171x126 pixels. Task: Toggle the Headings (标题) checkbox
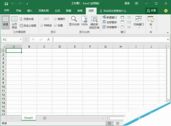pyautogui.click(x=55, y=26)
